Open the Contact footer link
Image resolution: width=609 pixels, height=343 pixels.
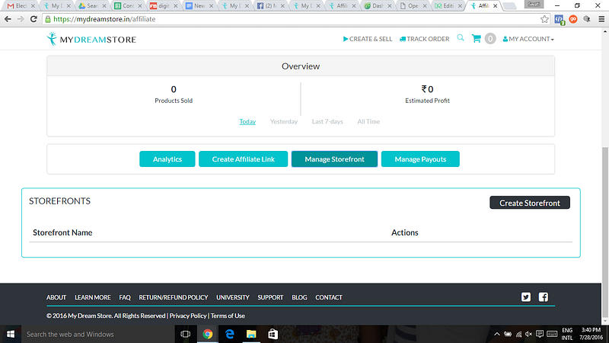pyautogui.click(x=329, y=297)
